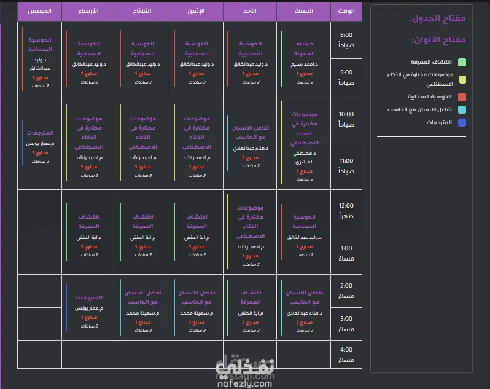This screenshot has height=389, width=490.
Task: Click instructor م.عمار يونس on Thursday
Action: tap(40, 144)
